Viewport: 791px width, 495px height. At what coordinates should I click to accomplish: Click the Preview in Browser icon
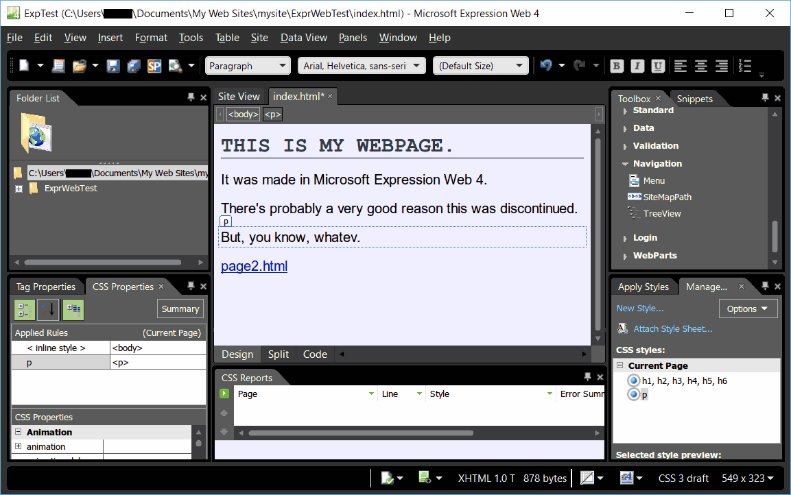(x=175, y=66)
